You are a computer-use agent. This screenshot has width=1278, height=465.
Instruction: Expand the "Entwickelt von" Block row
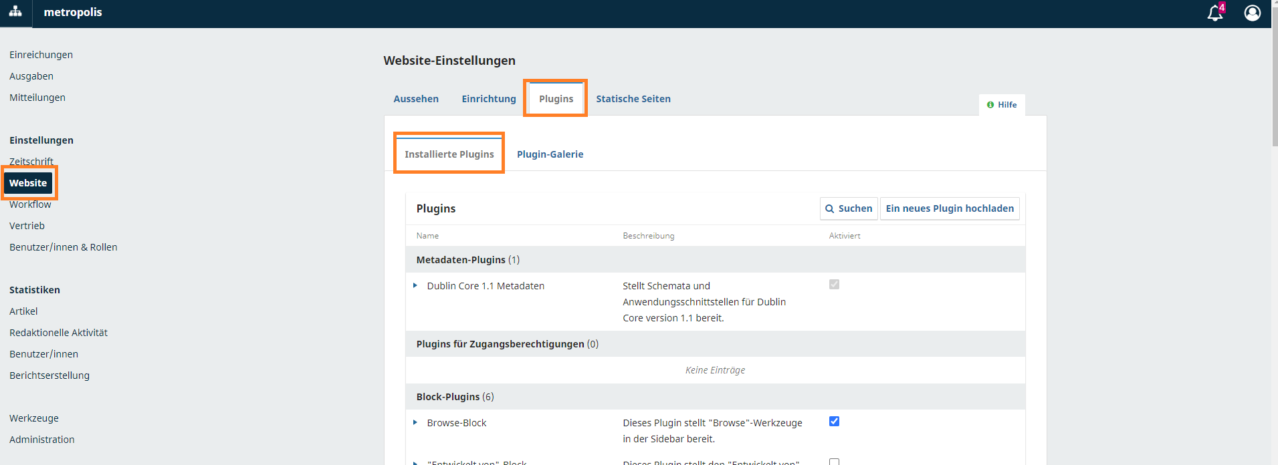(x=415, y=462)
